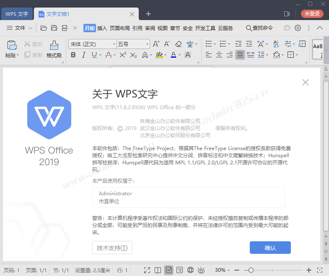This screenshot has width=329, height=276.
Task: Align text right
Action: coord(230,55)
